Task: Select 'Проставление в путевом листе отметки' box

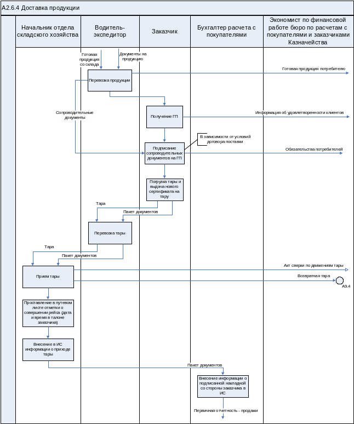Action: [x=48, y=313]
